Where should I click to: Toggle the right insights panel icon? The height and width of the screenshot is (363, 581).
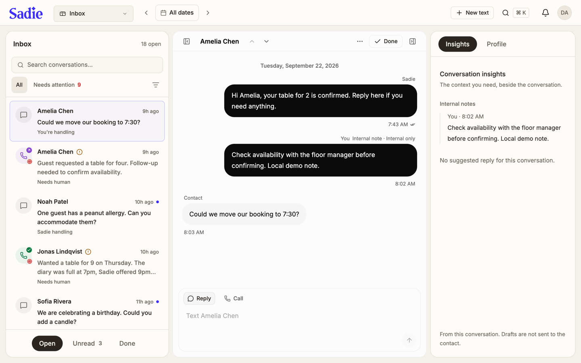pyautogui.click(x=412, y=41)
